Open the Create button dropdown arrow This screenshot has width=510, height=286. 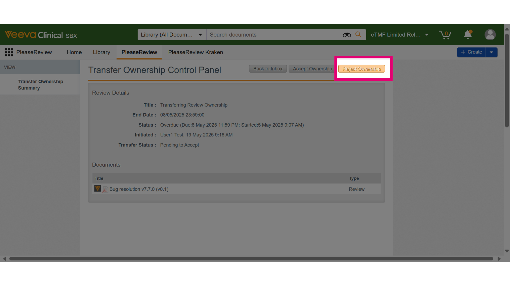pyautogui.click(x=491, y=52)
